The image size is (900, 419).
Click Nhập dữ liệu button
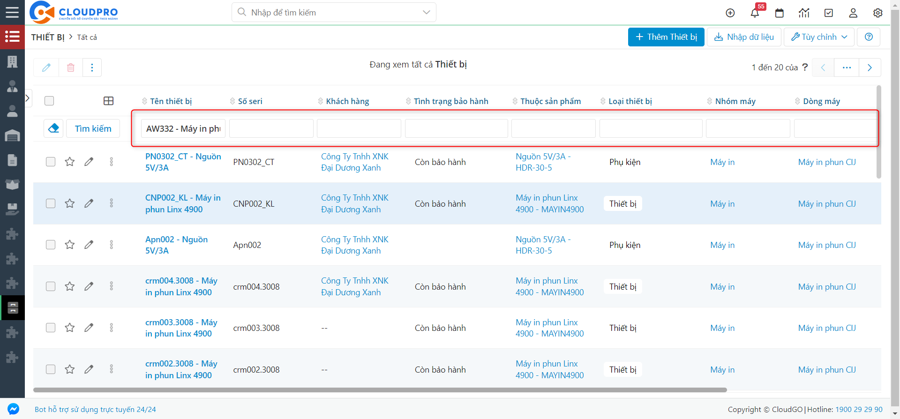(x=744, y=37)
